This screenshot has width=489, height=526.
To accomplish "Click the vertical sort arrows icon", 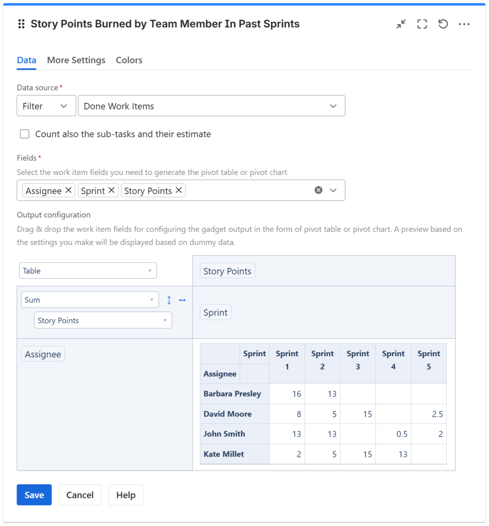I will (169, 300).
